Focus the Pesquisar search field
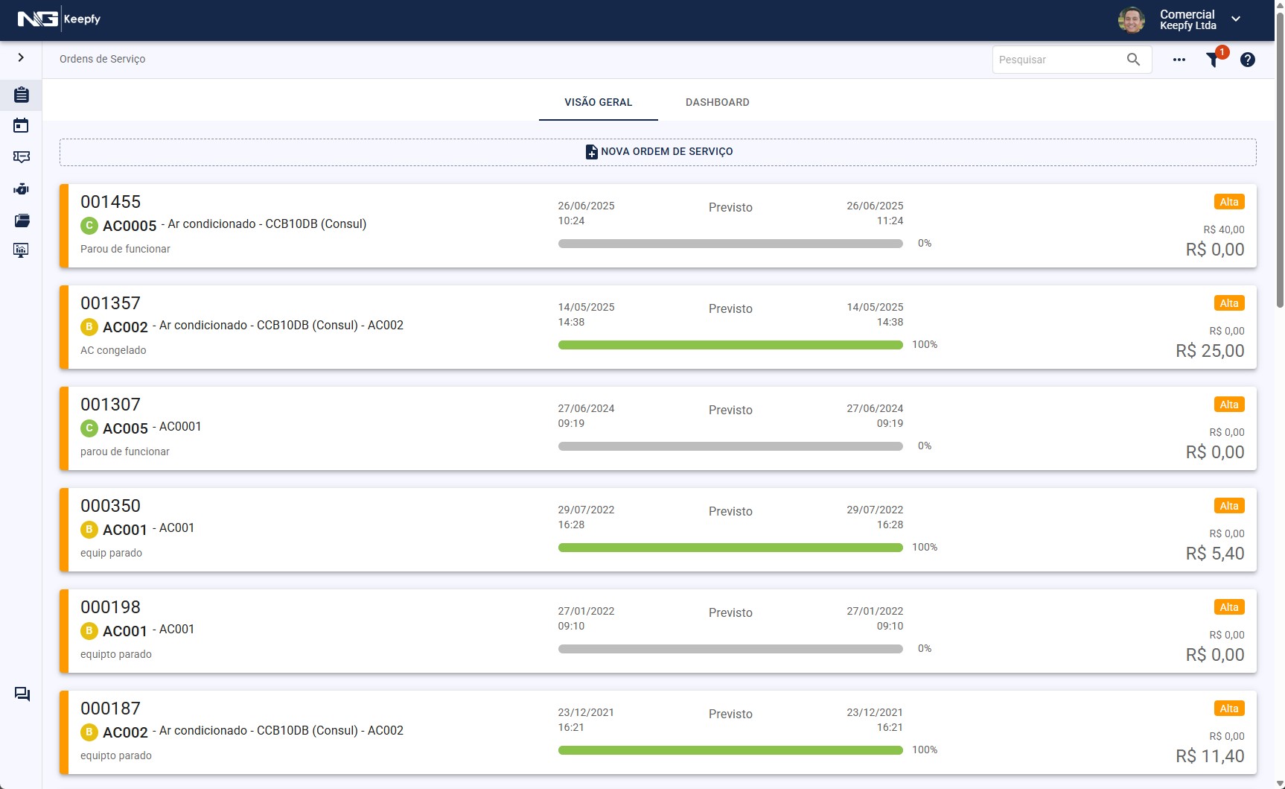Viewport: 1285px width, 789px height. (1057, 60)
